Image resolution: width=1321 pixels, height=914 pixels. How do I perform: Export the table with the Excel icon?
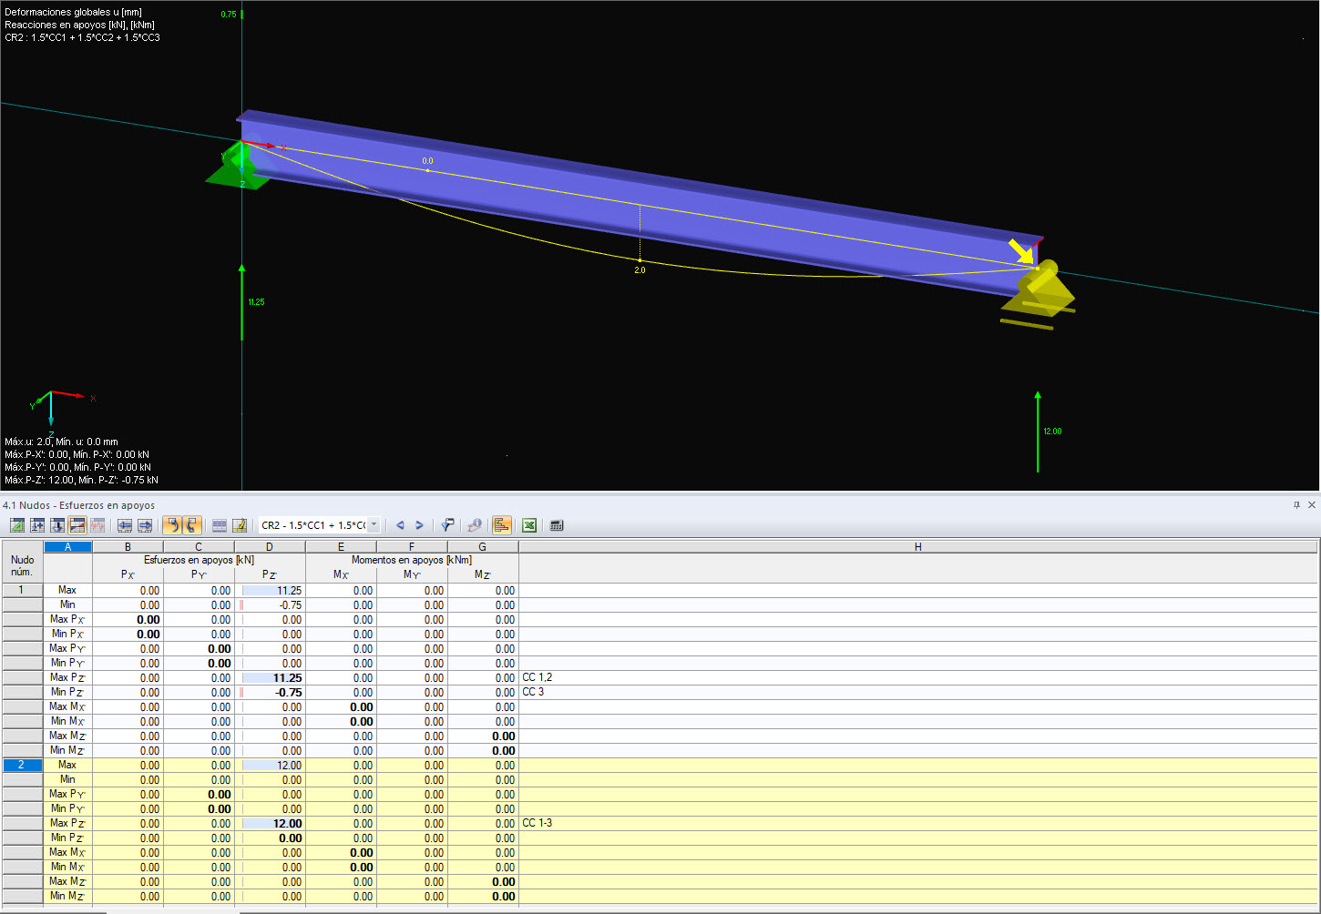529,525
